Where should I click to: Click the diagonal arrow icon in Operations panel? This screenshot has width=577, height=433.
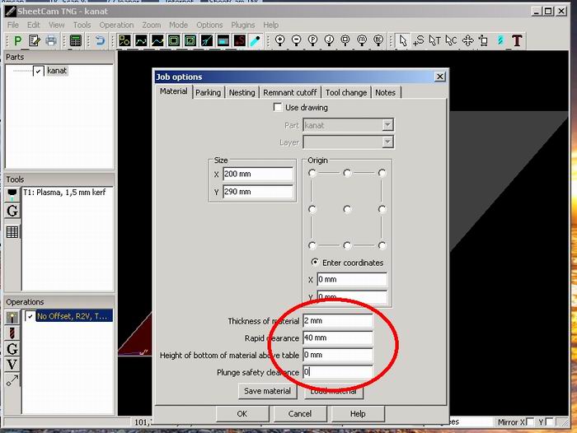click(x=12, y=380)
